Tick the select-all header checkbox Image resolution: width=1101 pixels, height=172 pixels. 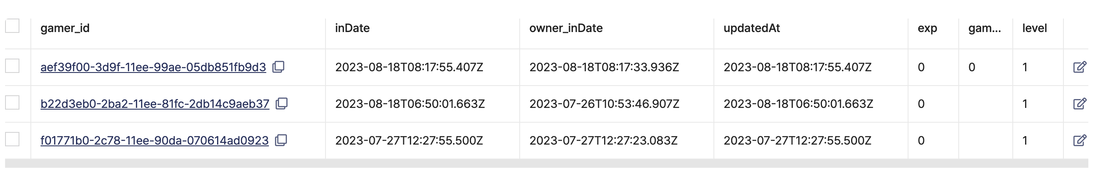[x=12, y=26]
